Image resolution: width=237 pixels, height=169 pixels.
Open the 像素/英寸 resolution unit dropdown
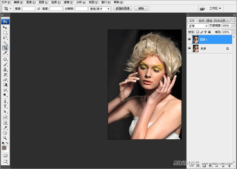(x=100, y=8)
